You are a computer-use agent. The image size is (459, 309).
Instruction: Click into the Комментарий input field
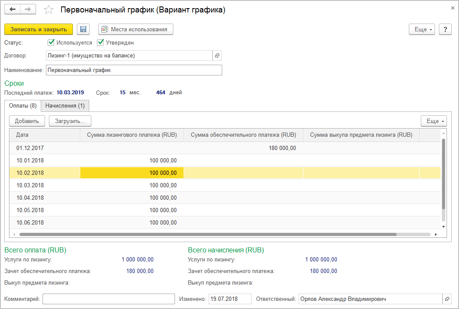109,299
